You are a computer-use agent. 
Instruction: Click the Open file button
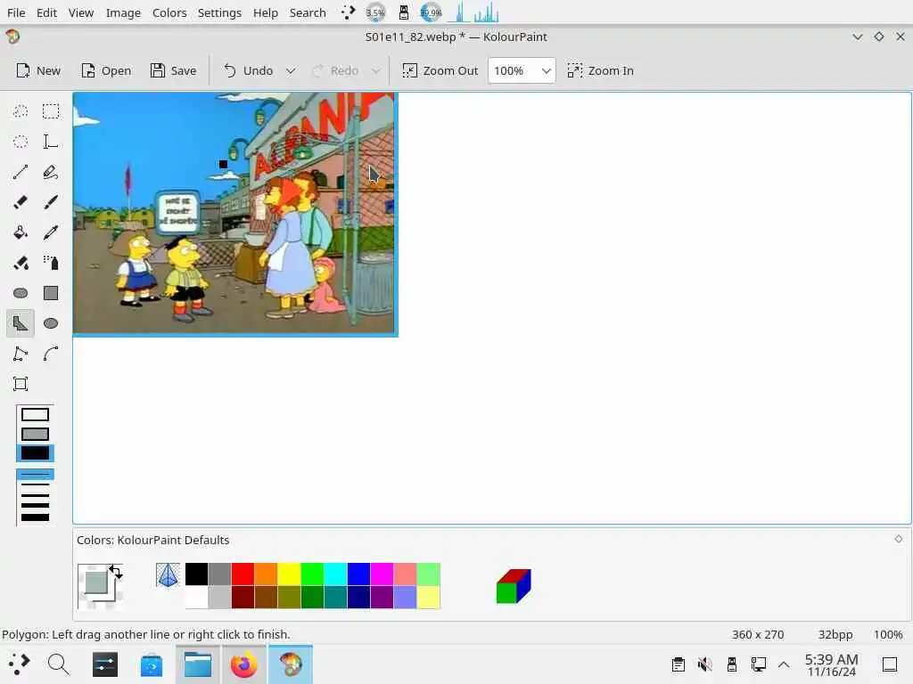[106, 70]
